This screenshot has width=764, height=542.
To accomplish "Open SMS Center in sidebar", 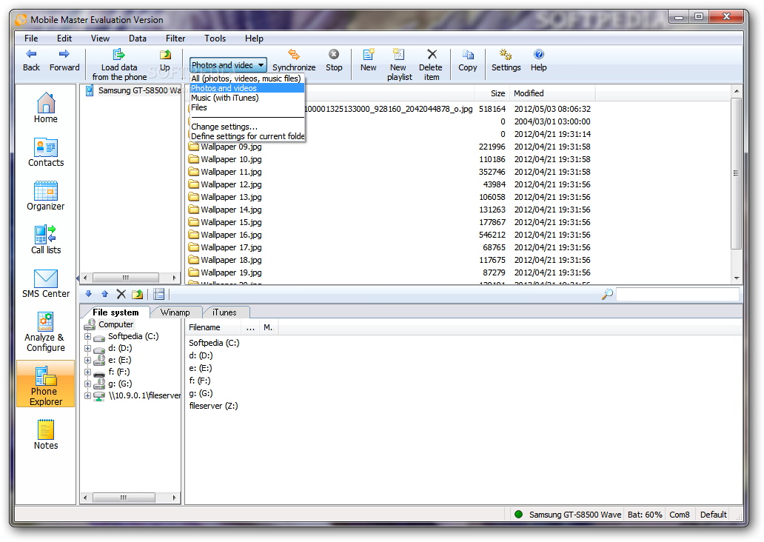I will pos(46,283).
